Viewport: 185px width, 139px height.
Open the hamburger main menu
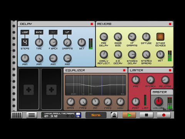click(32, 115)
